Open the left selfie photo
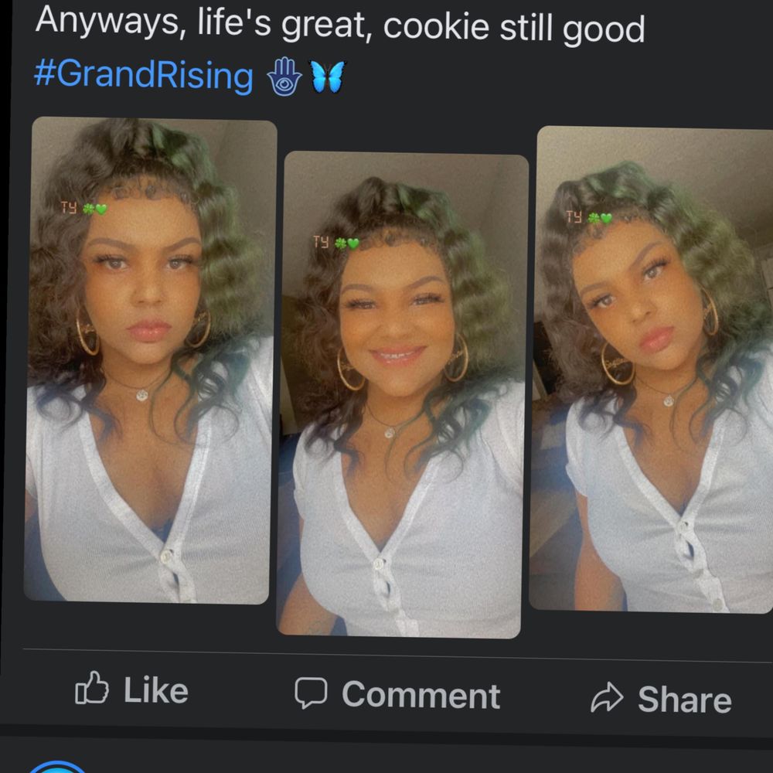Image resolution: width=773 pixels, height=773 pixels. (x=150, y=360)
